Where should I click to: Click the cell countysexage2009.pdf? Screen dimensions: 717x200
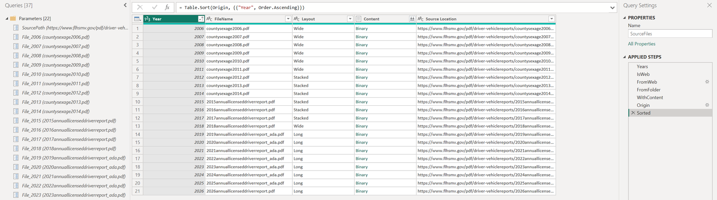(249, 53)
